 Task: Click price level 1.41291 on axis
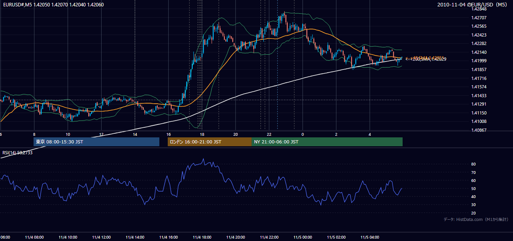[x=479, y=104]
